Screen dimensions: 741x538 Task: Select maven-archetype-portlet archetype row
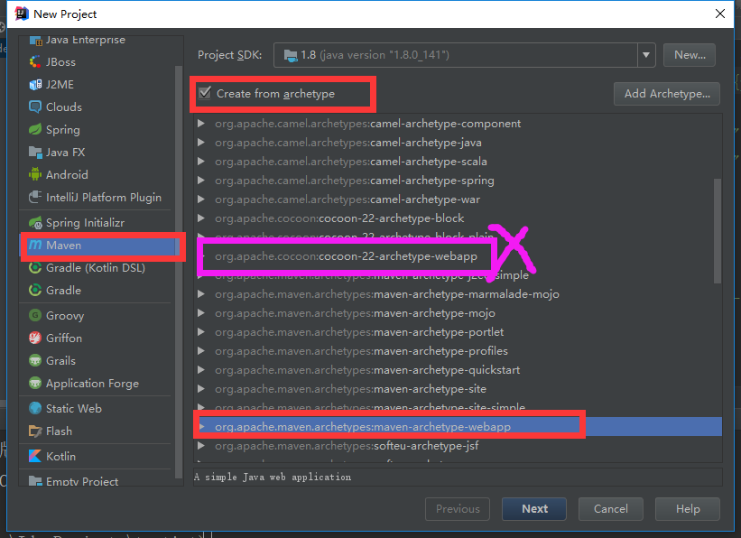click(x=458, y=332)
